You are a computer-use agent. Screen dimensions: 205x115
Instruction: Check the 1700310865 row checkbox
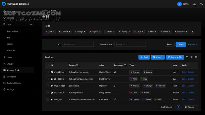[x=47, y=86]
